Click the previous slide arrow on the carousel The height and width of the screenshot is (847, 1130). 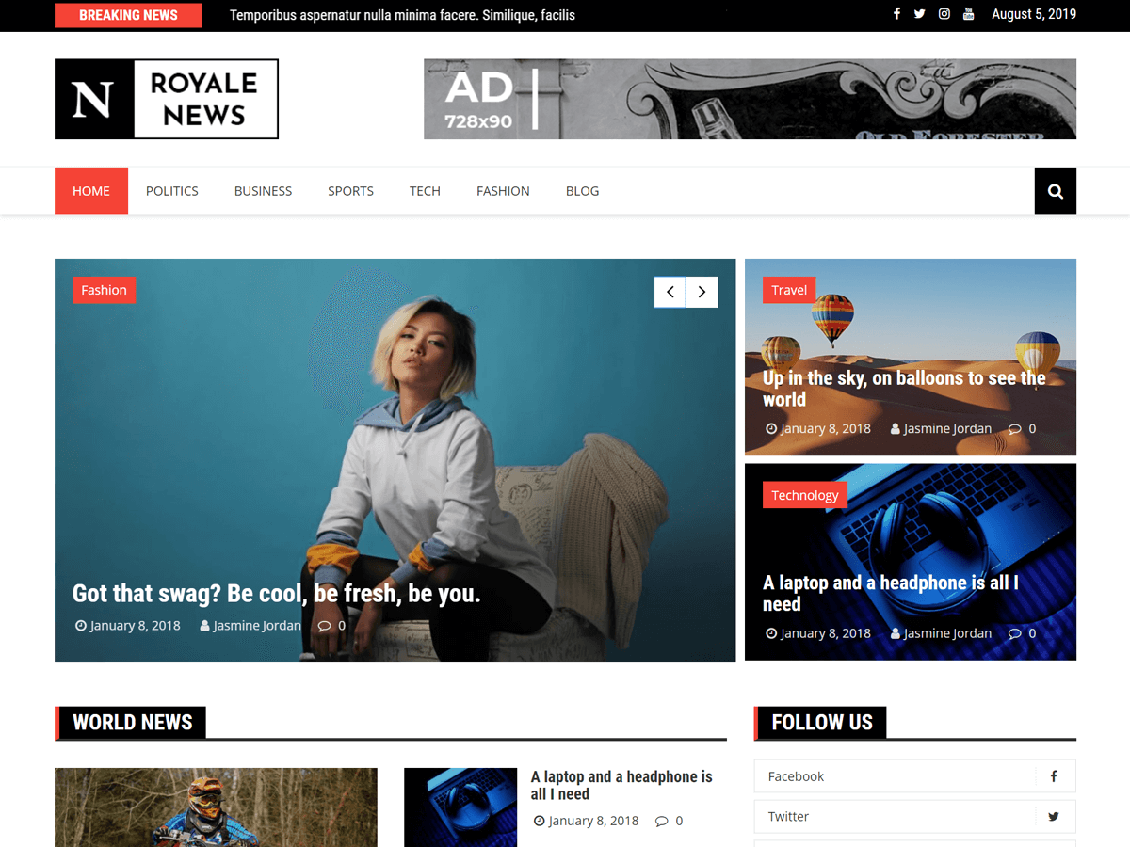[x=670, y=292]
